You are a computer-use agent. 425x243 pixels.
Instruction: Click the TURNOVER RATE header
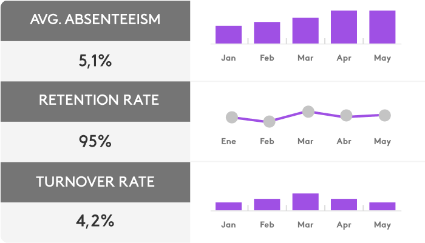pos(95,181)
